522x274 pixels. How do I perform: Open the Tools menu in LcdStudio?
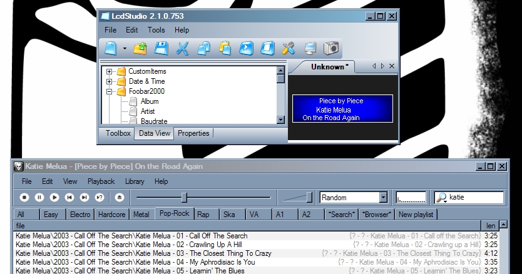[x=156, y=30]
